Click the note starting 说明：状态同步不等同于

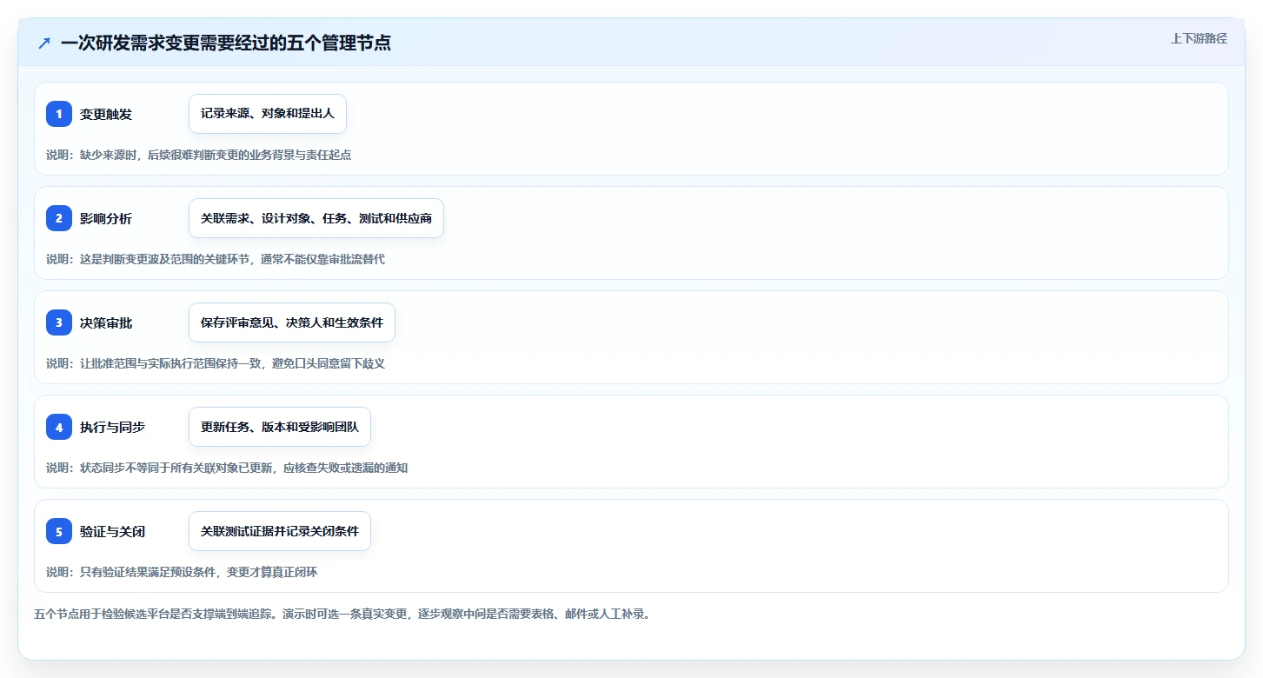pos(227,468)
